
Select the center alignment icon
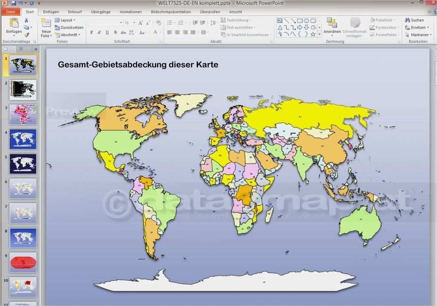[x=178, y=32]
